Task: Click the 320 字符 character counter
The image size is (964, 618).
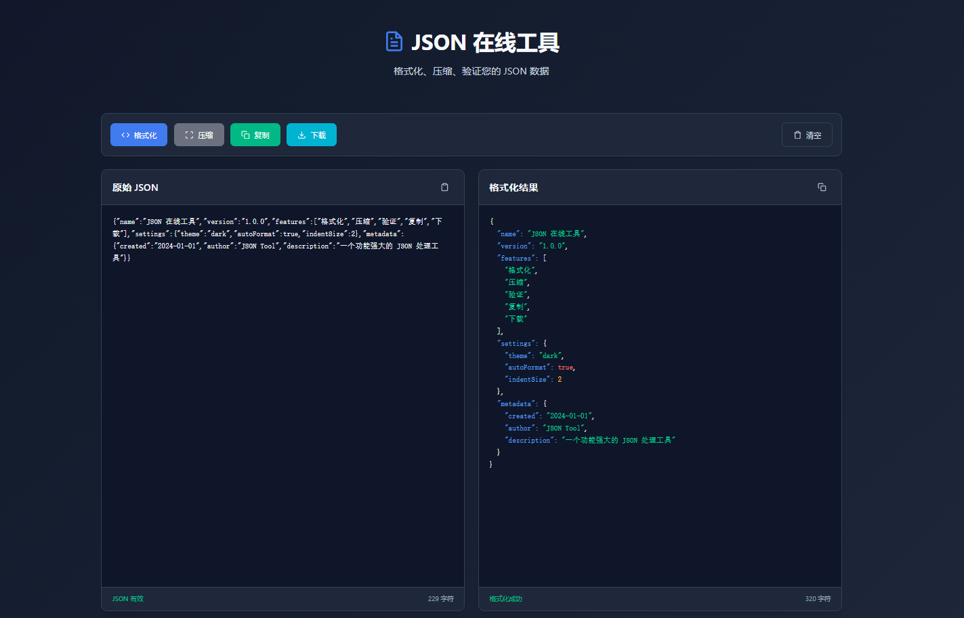Action: 818,598
